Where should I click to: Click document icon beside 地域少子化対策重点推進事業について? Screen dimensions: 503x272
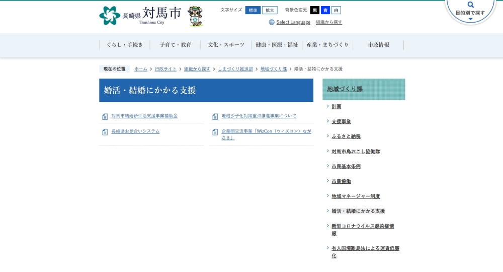tap(215, 116)
